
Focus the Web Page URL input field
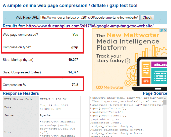[x=89, y=17]
